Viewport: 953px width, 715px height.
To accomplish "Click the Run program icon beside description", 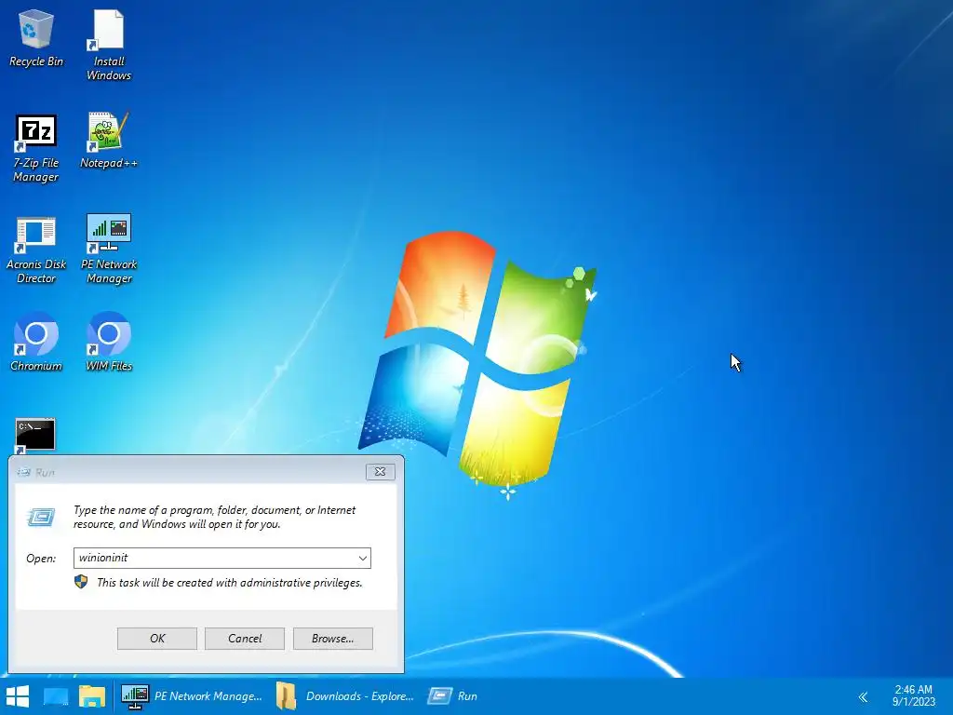I will point(41,517).
